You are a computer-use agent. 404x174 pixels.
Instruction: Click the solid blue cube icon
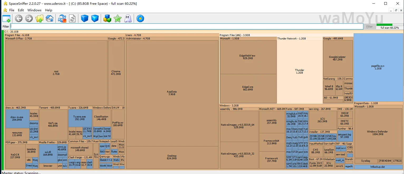[x=84, y=18]
